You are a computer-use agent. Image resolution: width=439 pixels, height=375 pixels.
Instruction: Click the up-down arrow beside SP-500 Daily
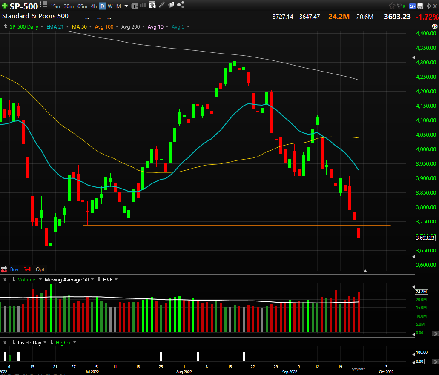pos(5,26)
